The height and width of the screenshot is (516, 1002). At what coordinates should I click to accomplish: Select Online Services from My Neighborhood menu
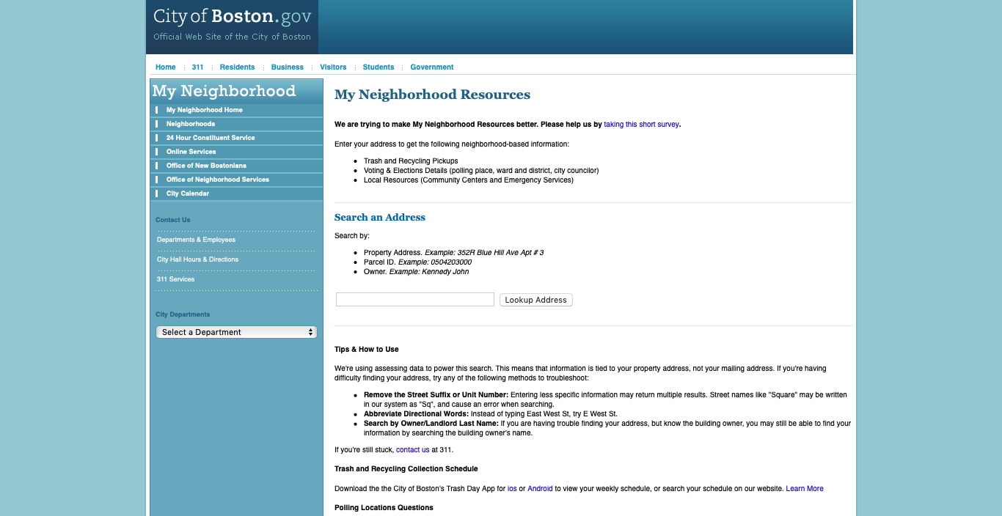tap(191, 152)
